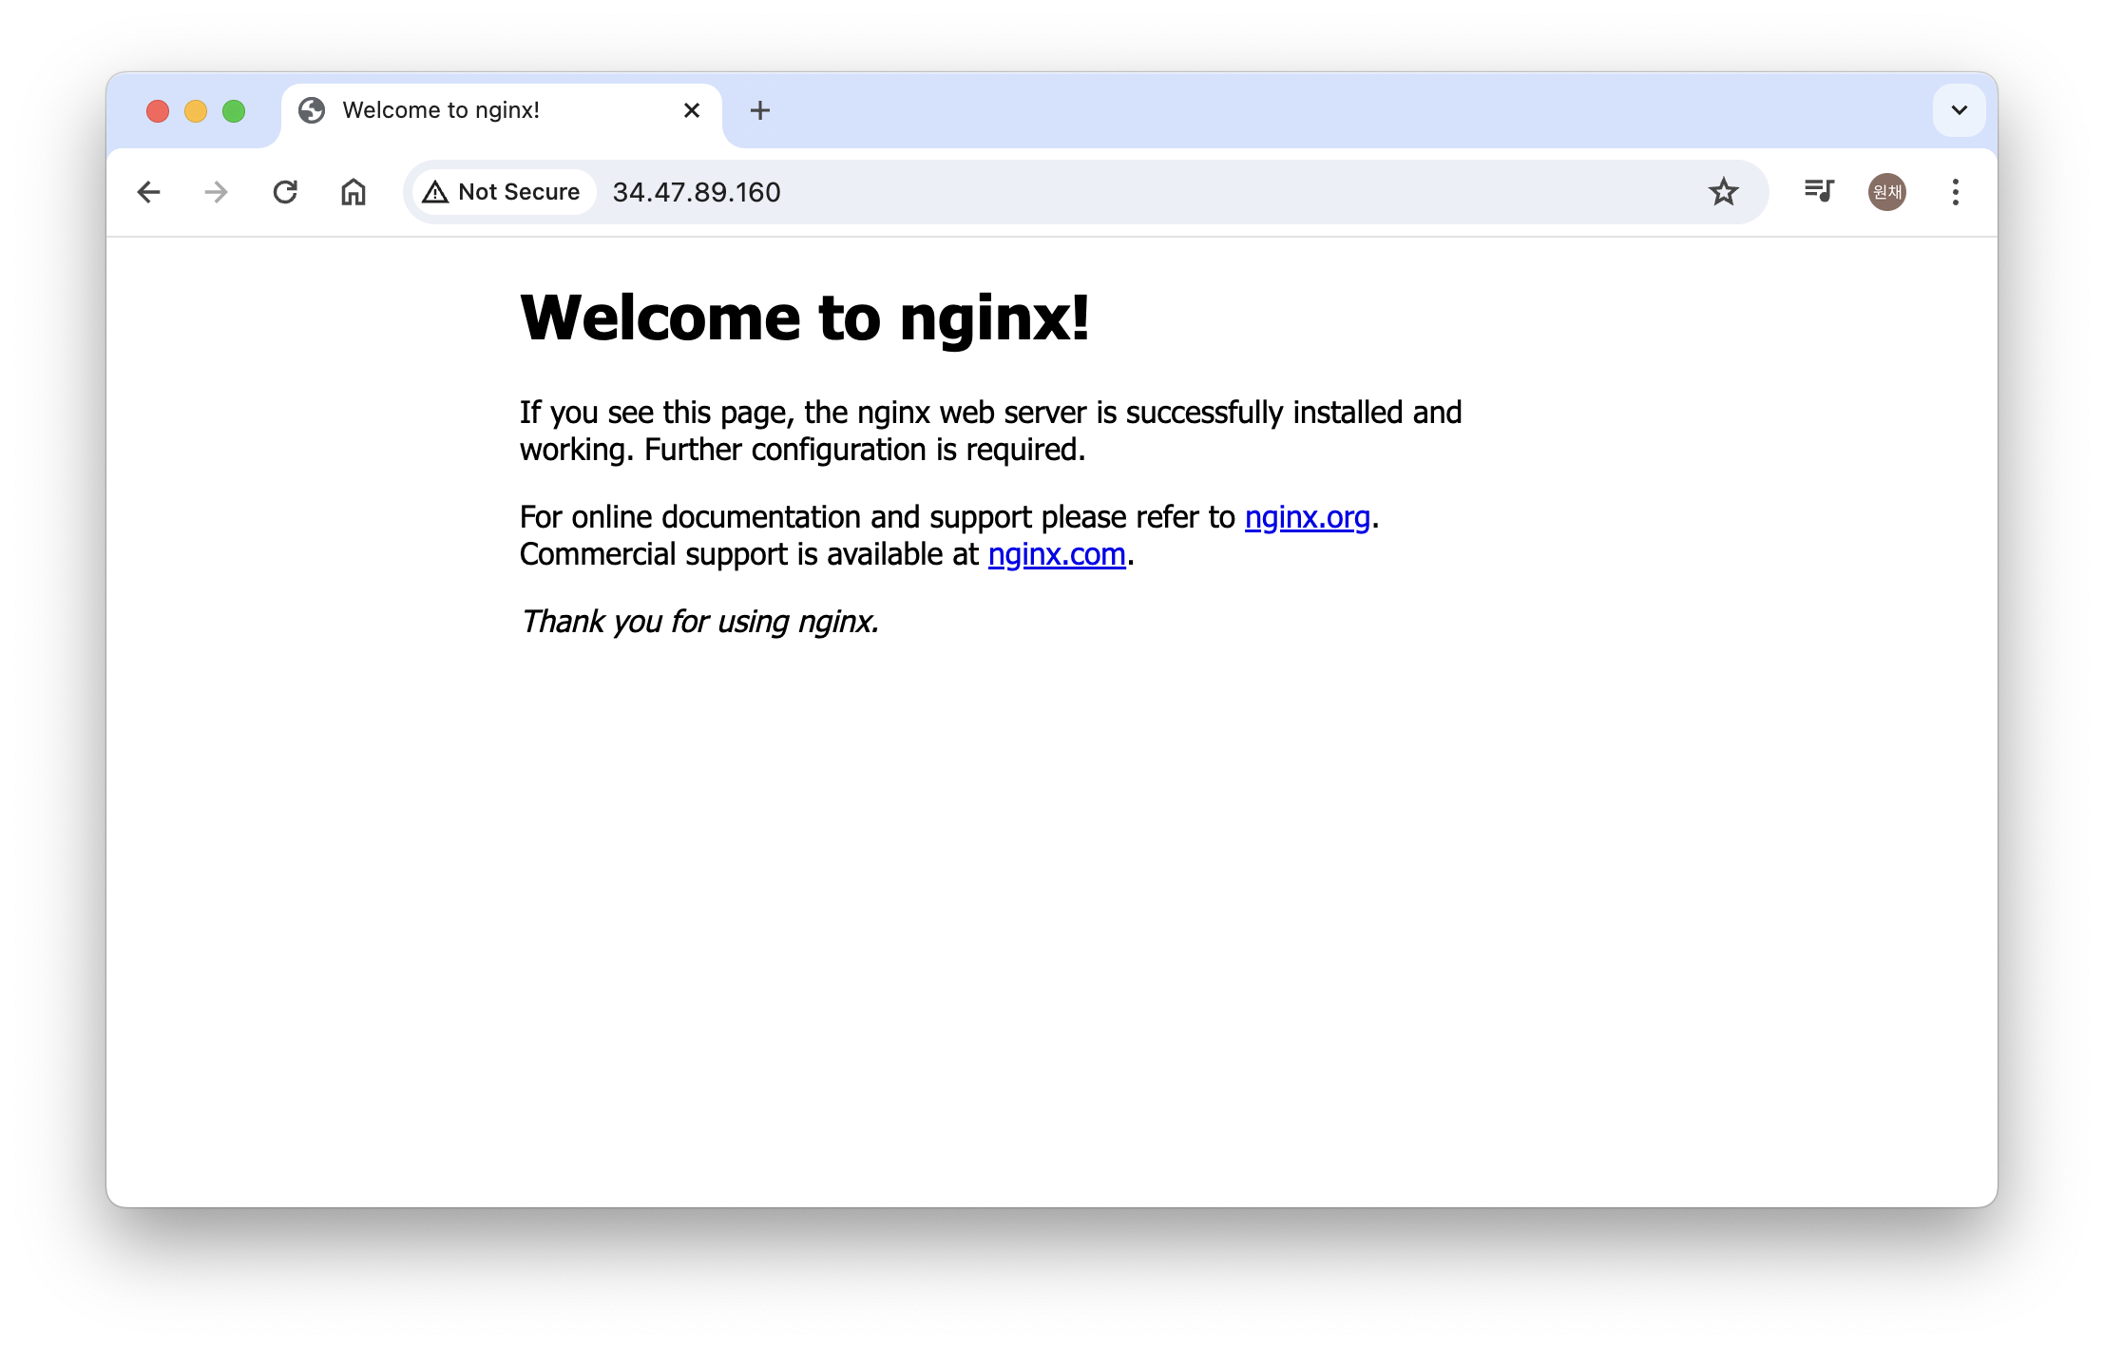Click the red close window button

coord(158,111)
